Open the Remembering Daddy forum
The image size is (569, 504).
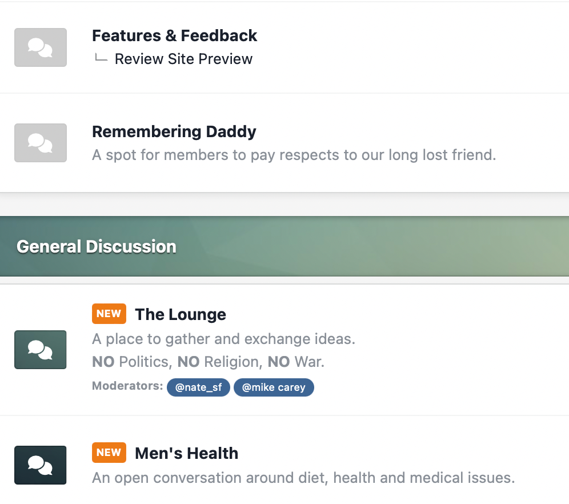click(x=174, y=131)
